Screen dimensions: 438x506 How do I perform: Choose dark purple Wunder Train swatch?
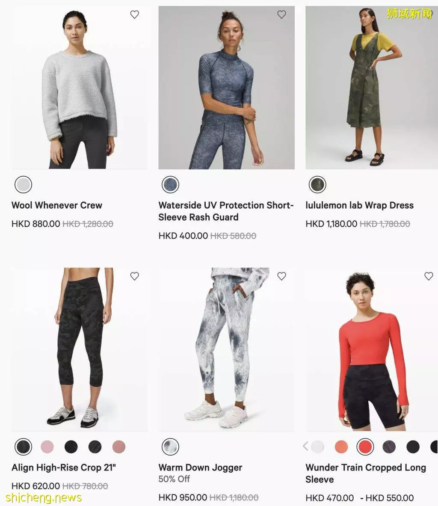pyautogui.click(x=389, y=447)
